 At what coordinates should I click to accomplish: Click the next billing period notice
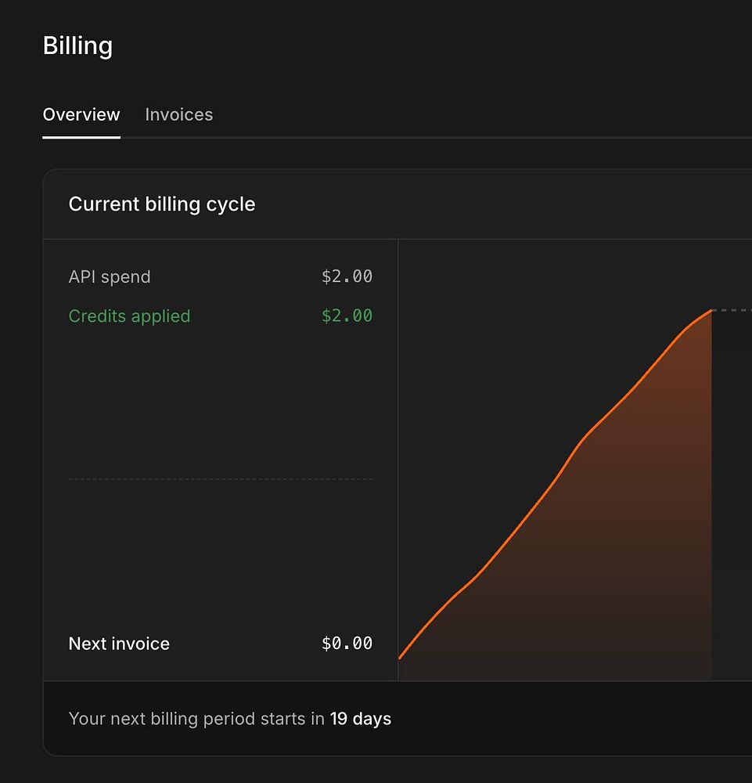coord(229,719)
